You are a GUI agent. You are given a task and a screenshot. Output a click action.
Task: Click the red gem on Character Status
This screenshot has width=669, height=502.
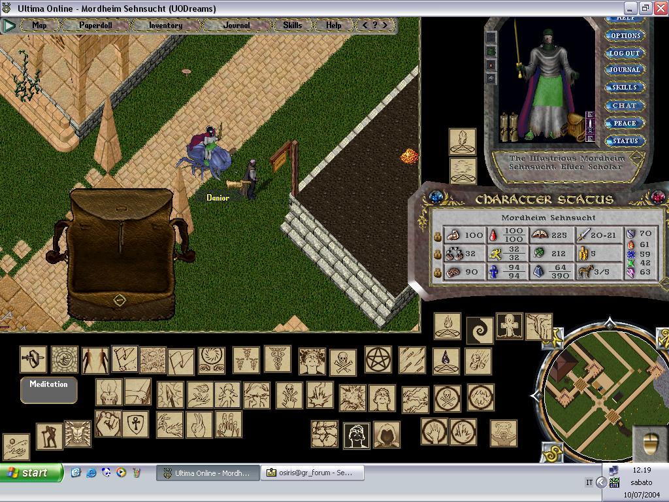658,197
